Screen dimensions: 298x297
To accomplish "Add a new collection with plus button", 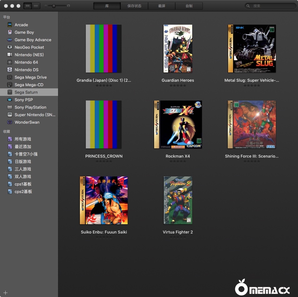I will (x=5, y=293).
